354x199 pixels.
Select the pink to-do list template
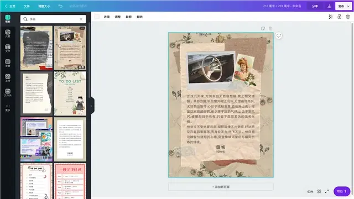(37, 181)
